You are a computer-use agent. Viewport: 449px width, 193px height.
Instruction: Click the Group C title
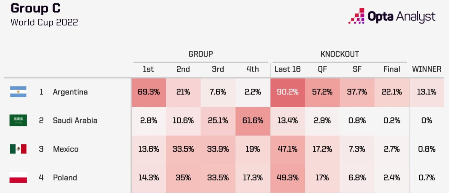[x=36, y=9]
